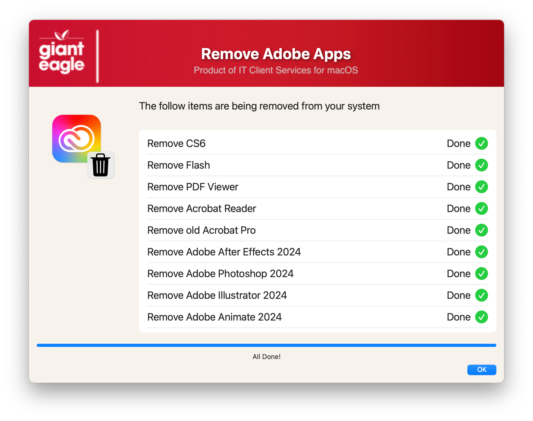The image size is (533, 421).
Task: Select the Remove PDF Viewer list item
Action: pos(317,187)
